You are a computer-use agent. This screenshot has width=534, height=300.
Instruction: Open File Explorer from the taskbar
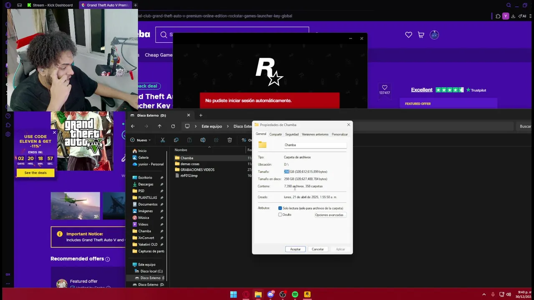pyautogui.click(x=258, y=295)
